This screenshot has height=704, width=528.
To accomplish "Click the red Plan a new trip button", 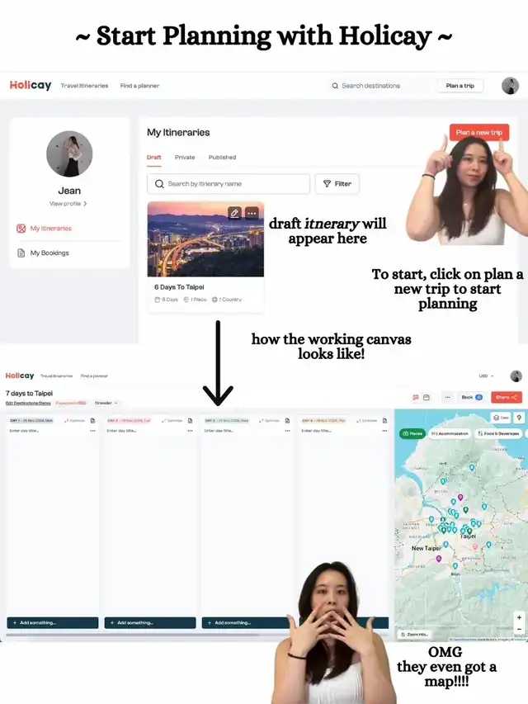I will tap(478, 132).
